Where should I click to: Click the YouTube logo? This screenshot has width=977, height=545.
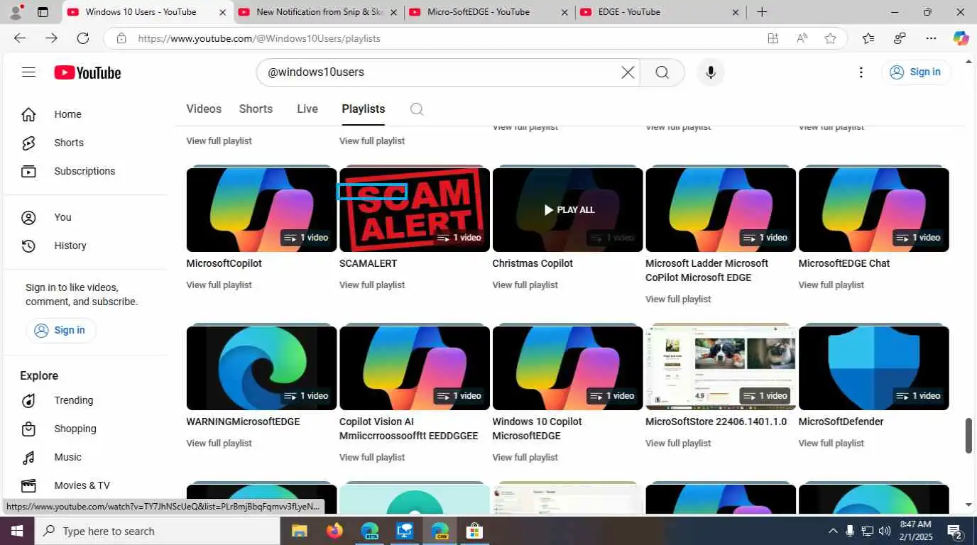click(87, 72)
